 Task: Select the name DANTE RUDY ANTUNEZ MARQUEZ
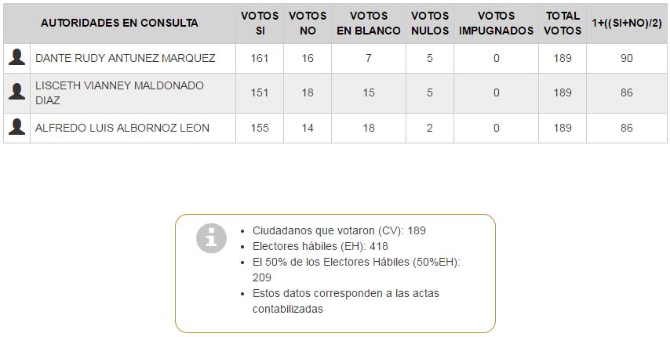click(126, 58)
